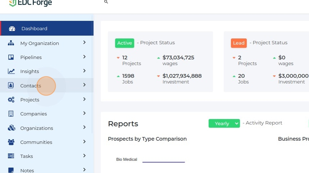Click the Reports heading
309x173 pixels.
pos(123,124)
